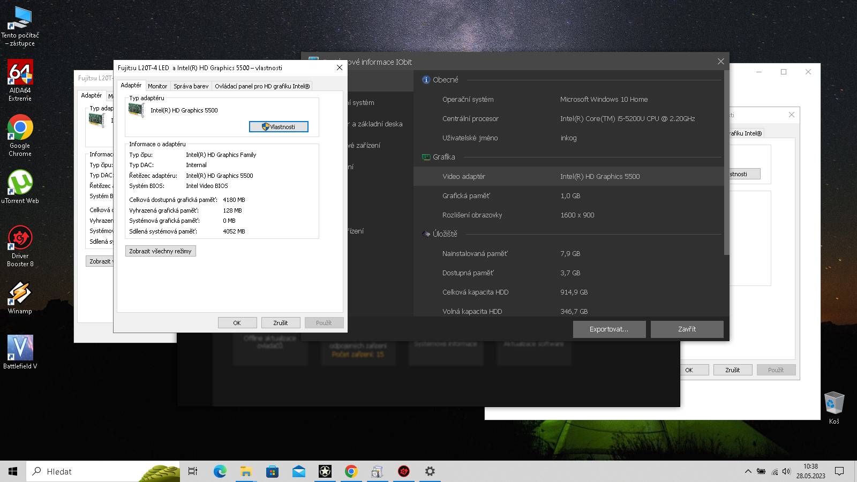Open Ovládací panel pro HD grafiku Intel tab
The width and height of the screenshot is (857, 482).
pos(262,86)
